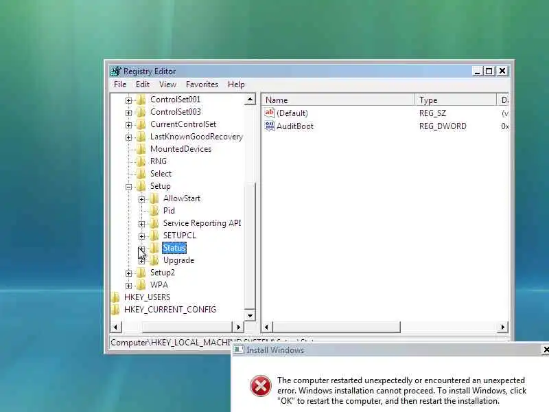
Task: Collapse the Setup key
Action: (128, 187)
